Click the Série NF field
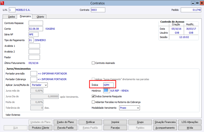 click(x=33, y=35)
